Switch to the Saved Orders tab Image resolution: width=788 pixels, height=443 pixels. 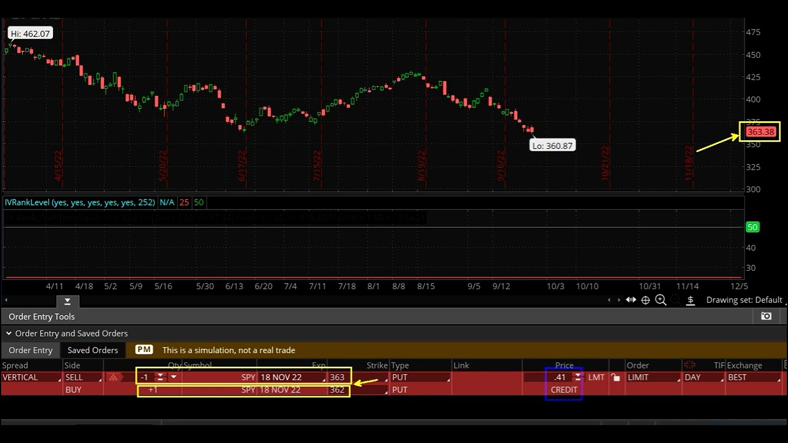[x=92, y=350]
